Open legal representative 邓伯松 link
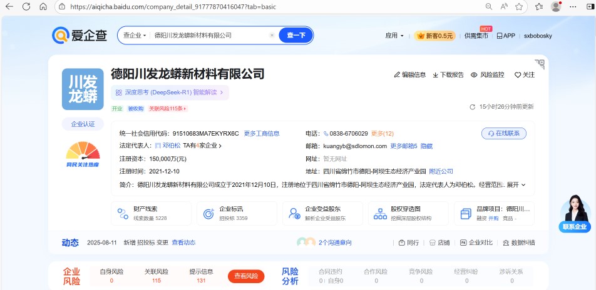596x290 pixels. pos(172,146)
